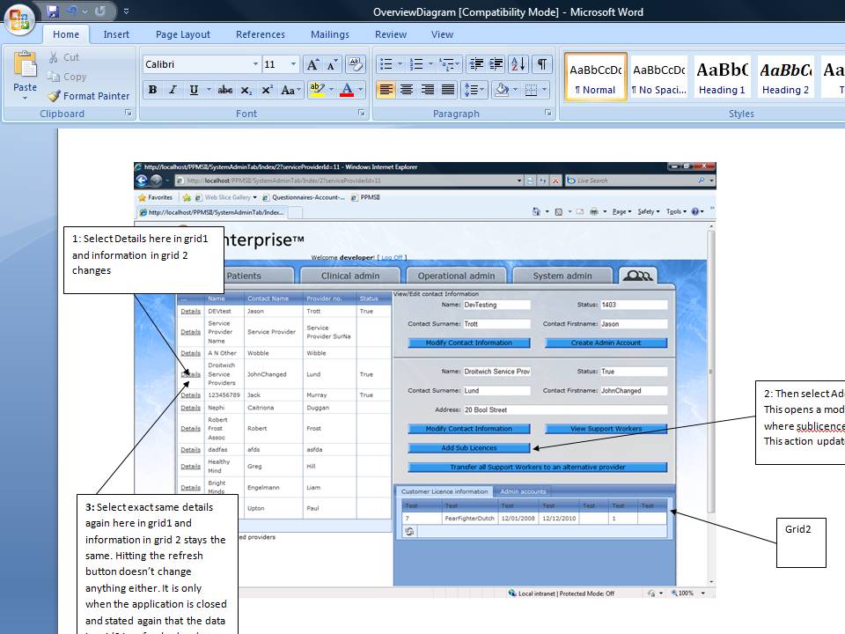Expand the Paragraph dialog launcher
The width and height of the screenshot is (845, 634).
[x=548, y=113]
